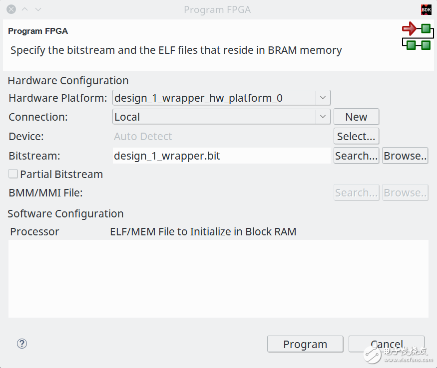The image size is (437, 368).
Task: Expand the Connection dropdown arrow
Action: tap(323, 117)
